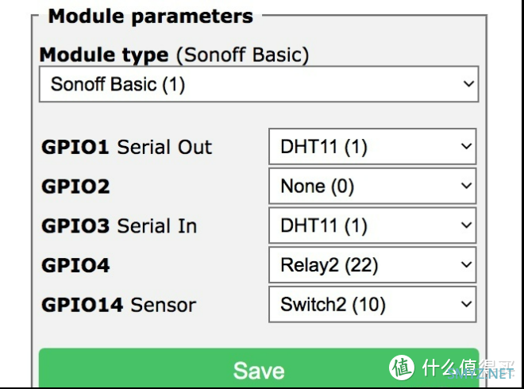The height and width of the screenshot is (389, 524).
Task: Click the chevron arrow of GPIO4 selector
Action: click(466, 264)
